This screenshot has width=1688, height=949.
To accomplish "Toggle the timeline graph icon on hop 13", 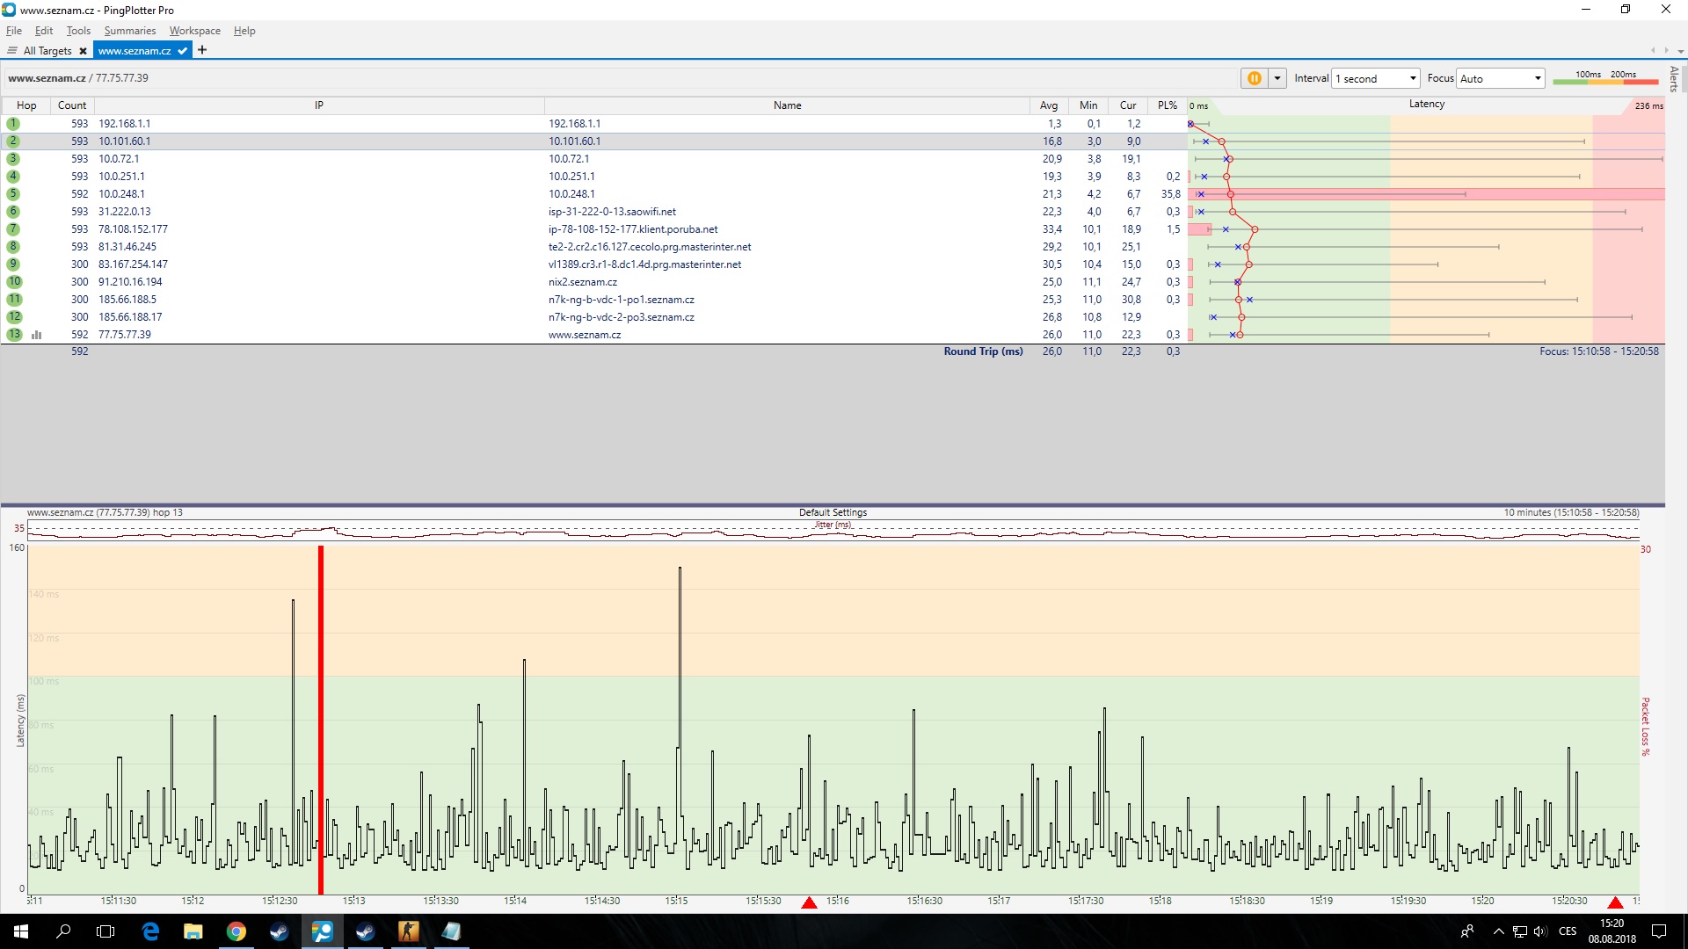I will [37, 335].
